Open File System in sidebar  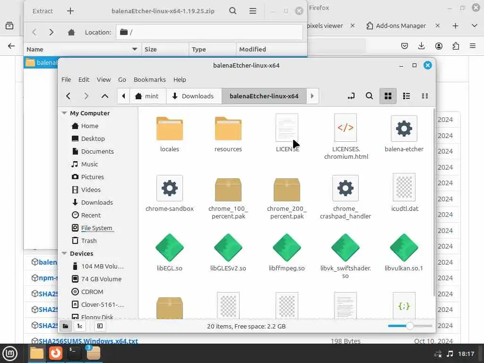click(96, 228)
